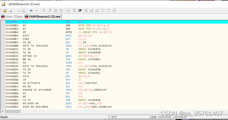
Task: Click the horizontal scrollbar left arrow
Action: (x=3, y=111)
